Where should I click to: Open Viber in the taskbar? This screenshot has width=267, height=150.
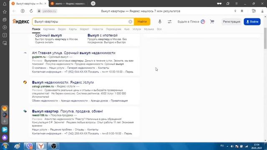30,146
